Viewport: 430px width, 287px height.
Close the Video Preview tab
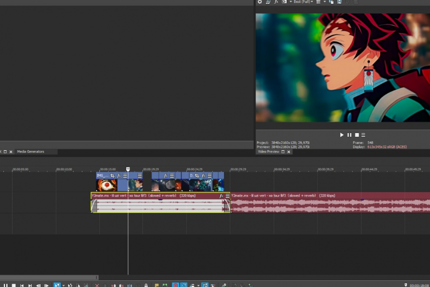pyautogui.click(x=289, y=152)
